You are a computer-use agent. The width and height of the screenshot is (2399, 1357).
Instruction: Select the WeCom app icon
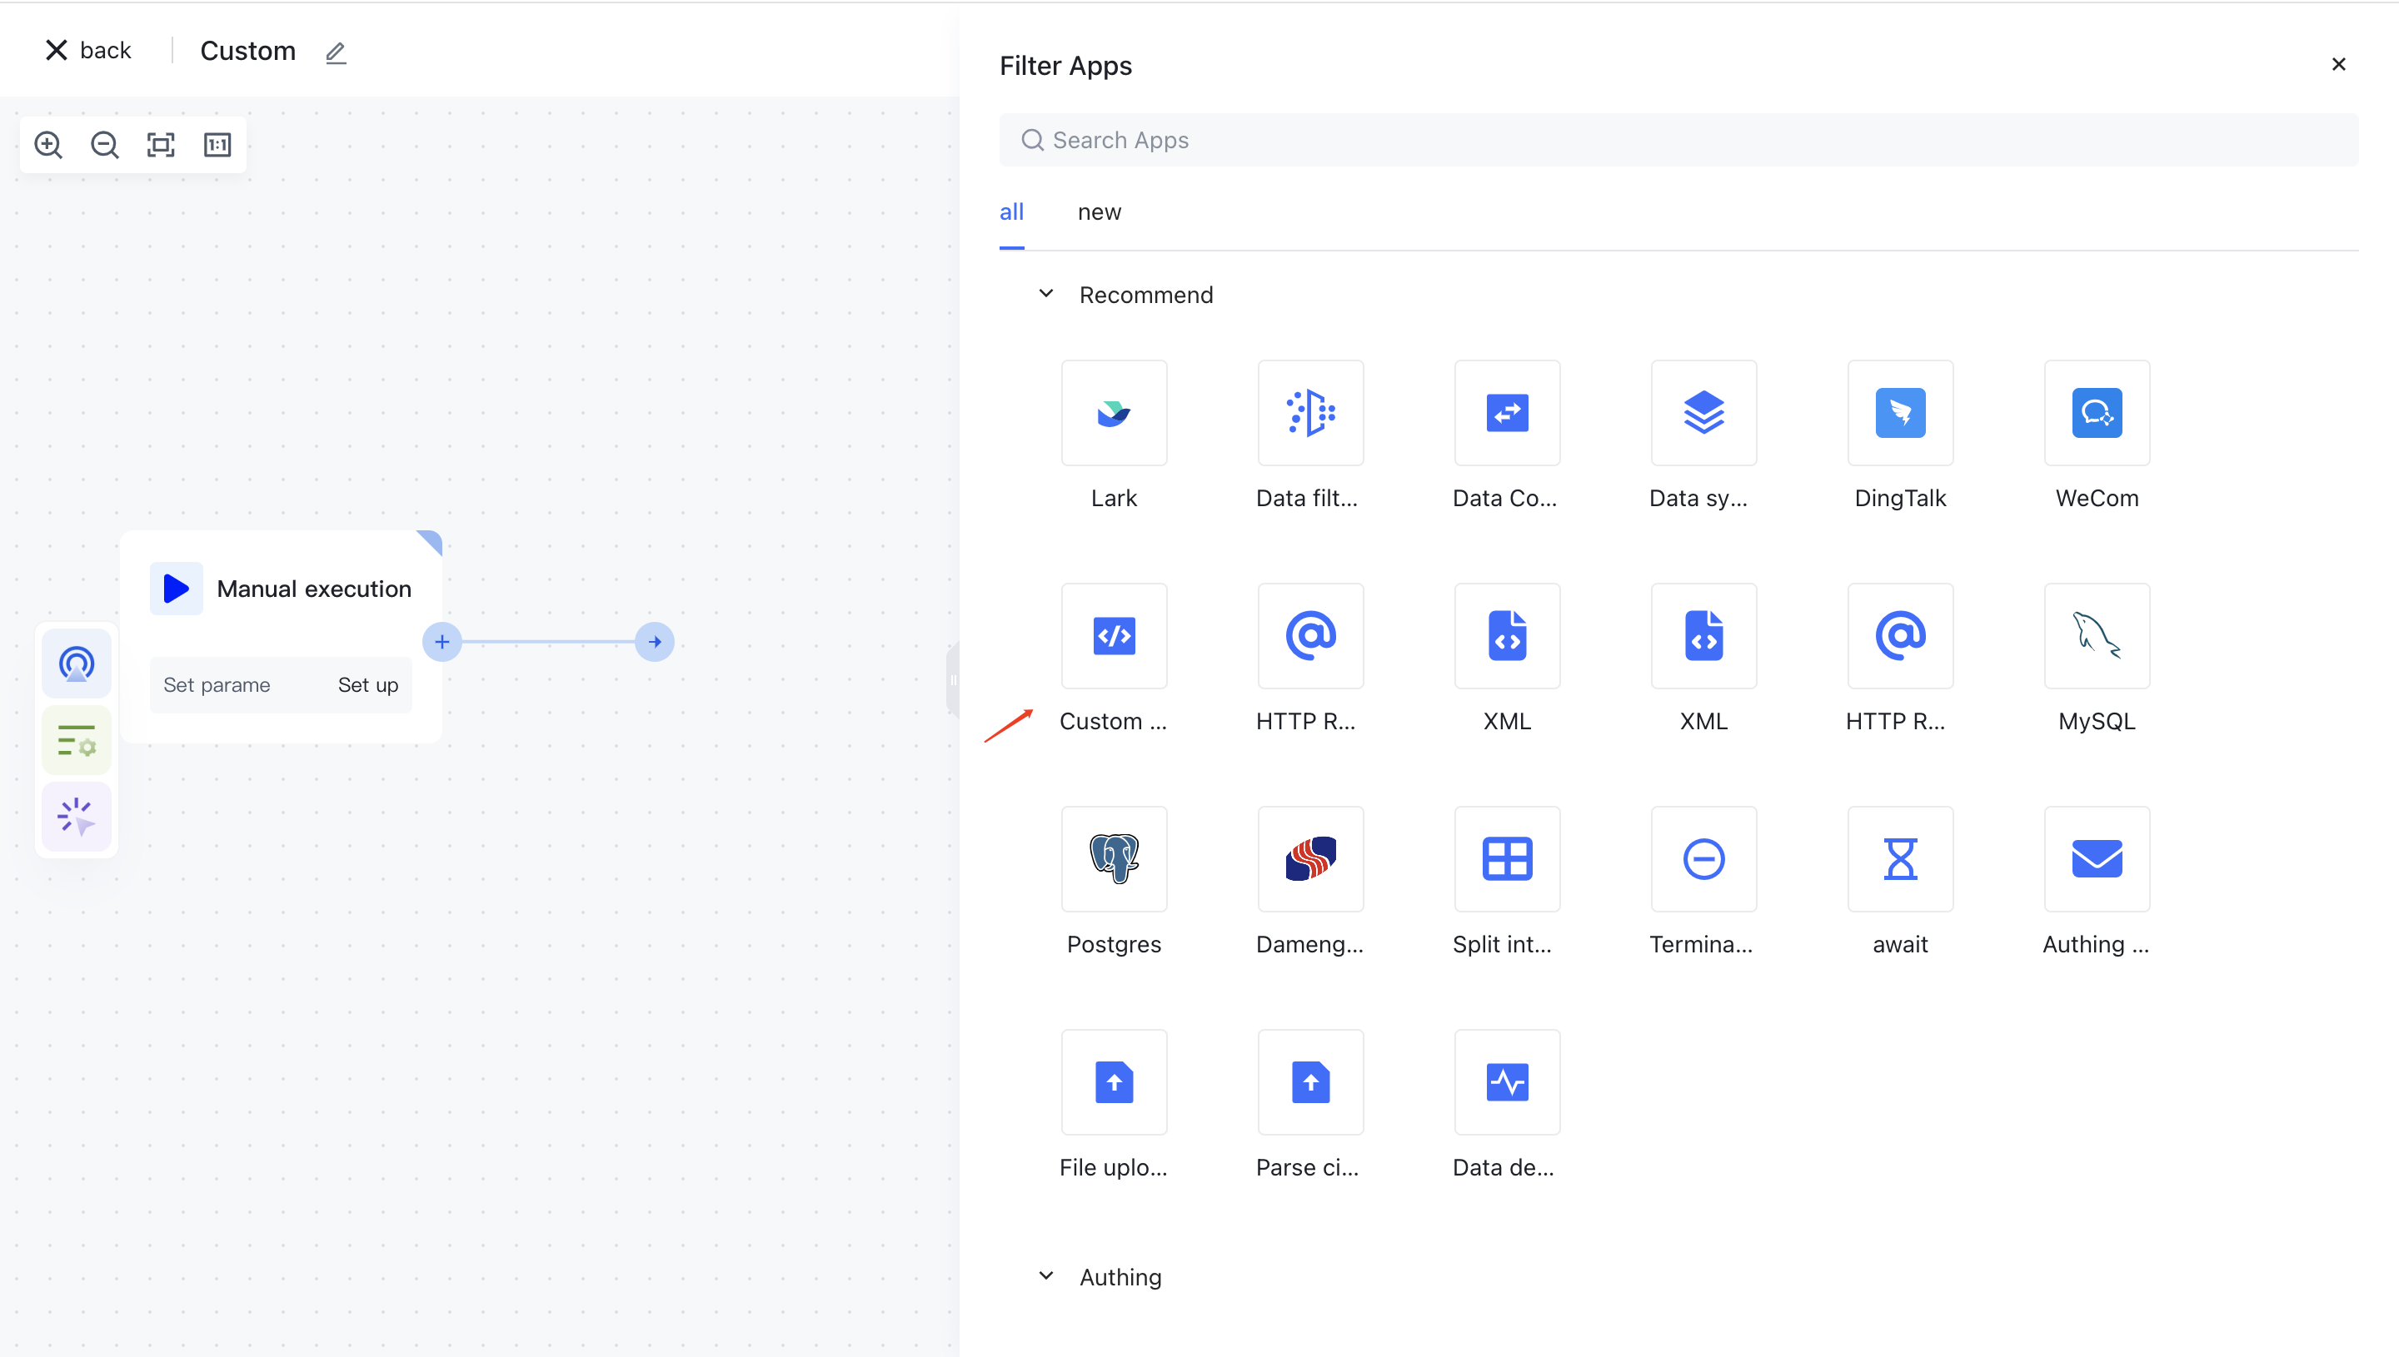[x=2095, y=413]
